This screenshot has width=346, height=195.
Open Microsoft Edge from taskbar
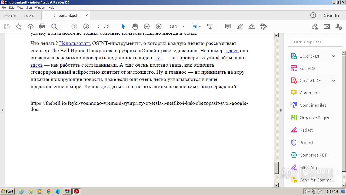(58, 191)
